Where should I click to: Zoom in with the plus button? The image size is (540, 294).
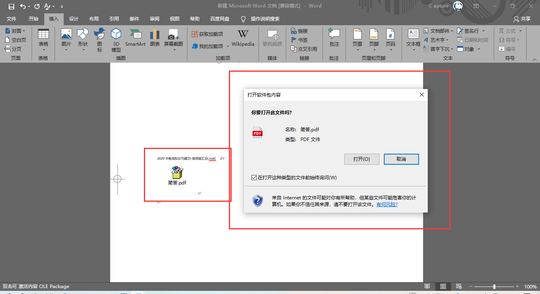coord(517,287)
